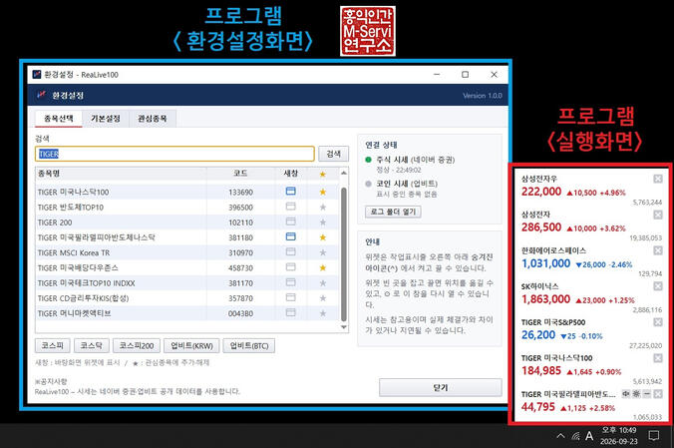This screenshot has height=448, width=674.
Task: Toggle new-window widget for TIGER CD금리투자KIS(합성)
Action: pyautogui.click(x=290, y=297)
